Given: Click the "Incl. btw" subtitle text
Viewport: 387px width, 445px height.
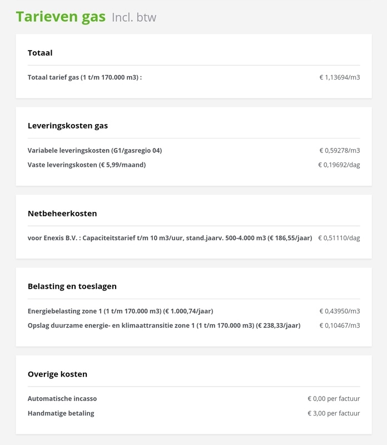Looking at the screenshot, I should [134, 17].
